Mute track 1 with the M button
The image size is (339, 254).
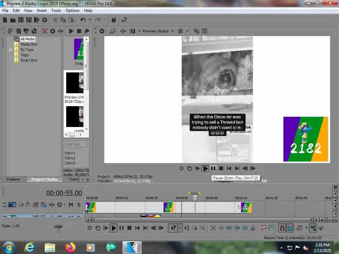tap(71, 205)
